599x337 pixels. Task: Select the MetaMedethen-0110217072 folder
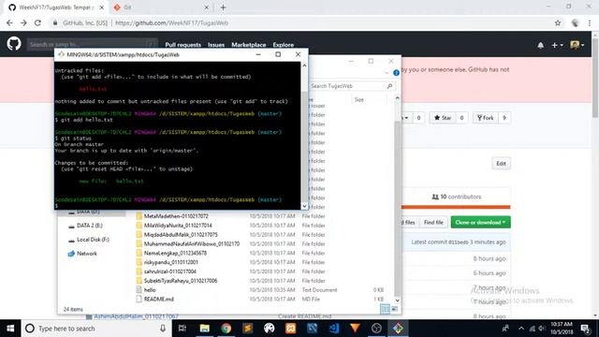tap(176, 216)
